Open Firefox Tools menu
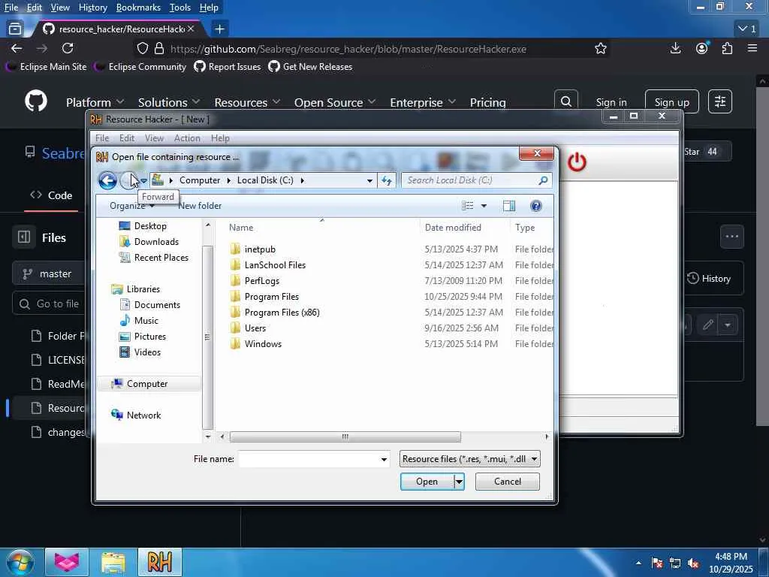Image resolution: width=769 pixels, height=577 pixels. (x=179, y=8)
